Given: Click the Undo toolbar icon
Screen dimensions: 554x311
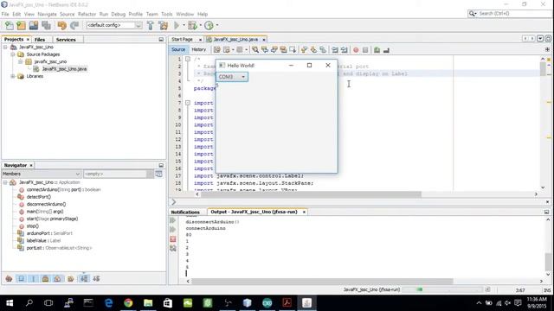Looking at the screenshot, I should [61, 25].
